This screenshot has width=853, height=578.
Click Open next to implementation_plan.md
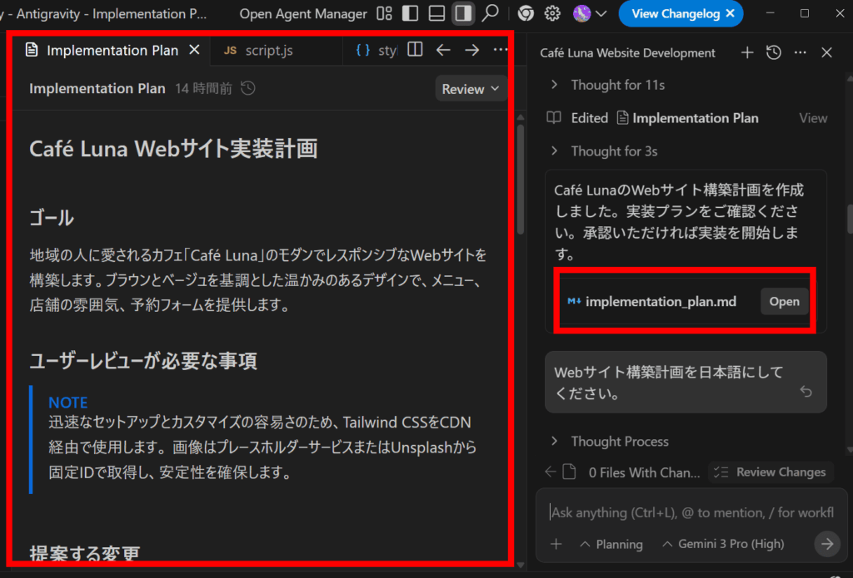pyautogui.click(x=784, y=302)
